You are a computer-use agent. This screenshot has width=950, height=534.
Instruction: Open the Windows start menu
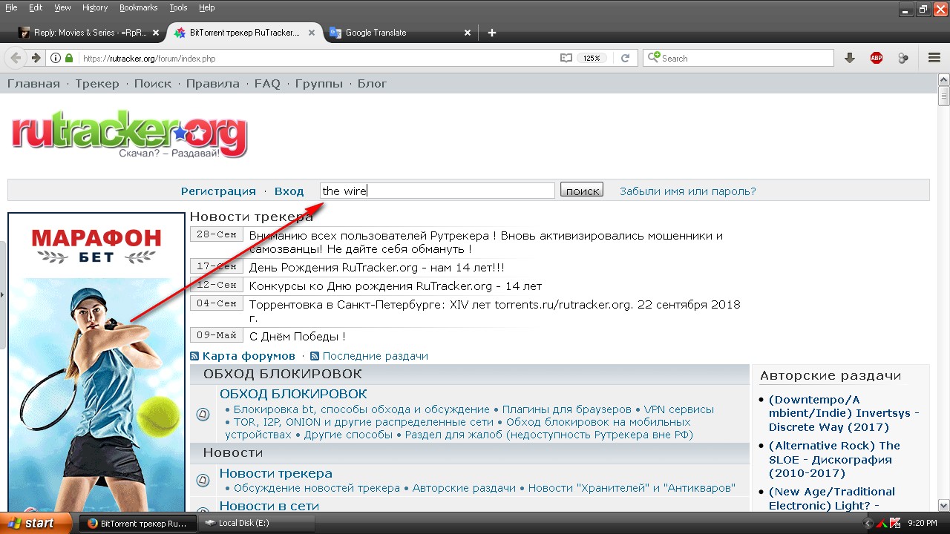(36, 523)
